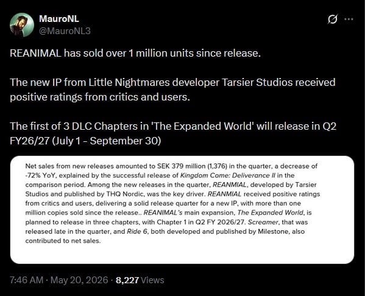Click the @MauroNL3 handle
365x296 pixels.
point(65,31)
